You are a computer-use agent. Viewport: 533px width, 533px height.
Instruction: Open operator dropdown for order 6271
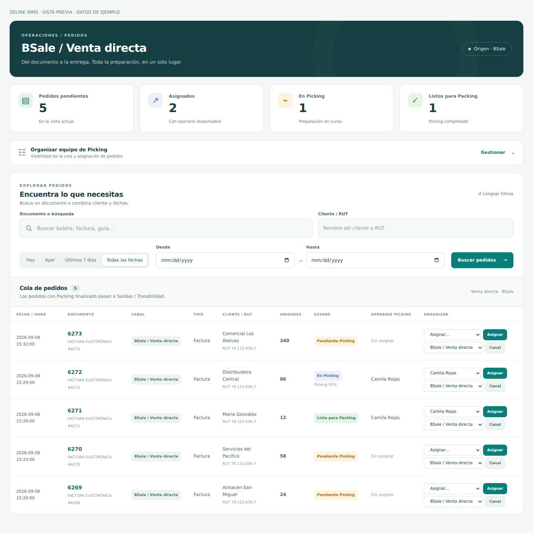[452, 412]
